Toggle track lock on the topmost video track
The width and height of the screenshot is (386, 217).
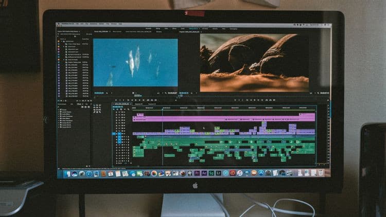tap(117, 112)
